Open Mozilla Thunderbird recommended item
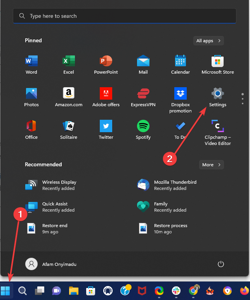Viewport: 250px width, 300px height. point(167,185)
